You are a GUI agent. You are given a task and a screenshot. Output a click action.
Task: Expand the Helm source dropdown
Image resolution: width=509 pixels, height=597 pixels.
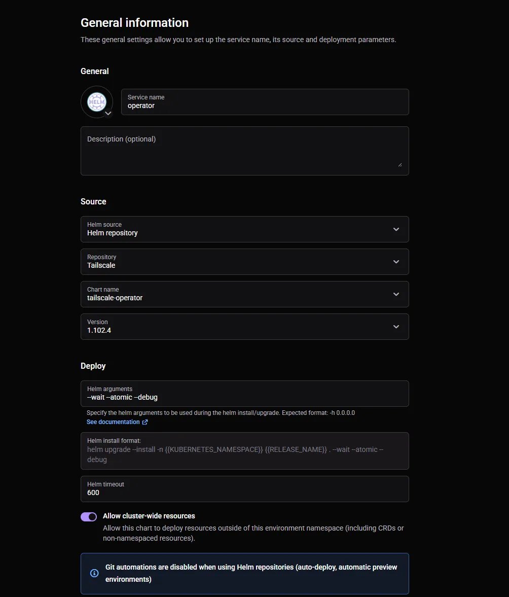(x=244, y=229)
